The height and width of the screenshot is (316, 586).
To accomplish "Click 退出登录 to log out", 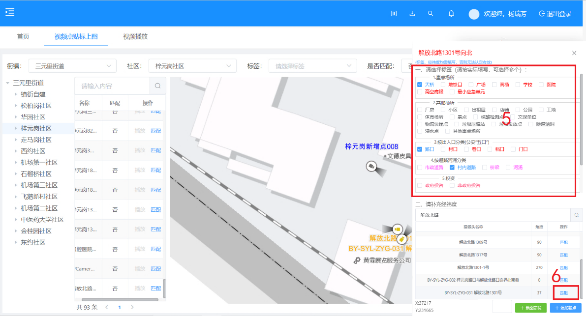I will (555, 14).
